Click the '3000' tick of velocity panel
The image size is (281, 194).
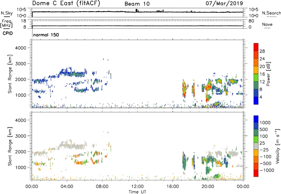pos(21,136)
